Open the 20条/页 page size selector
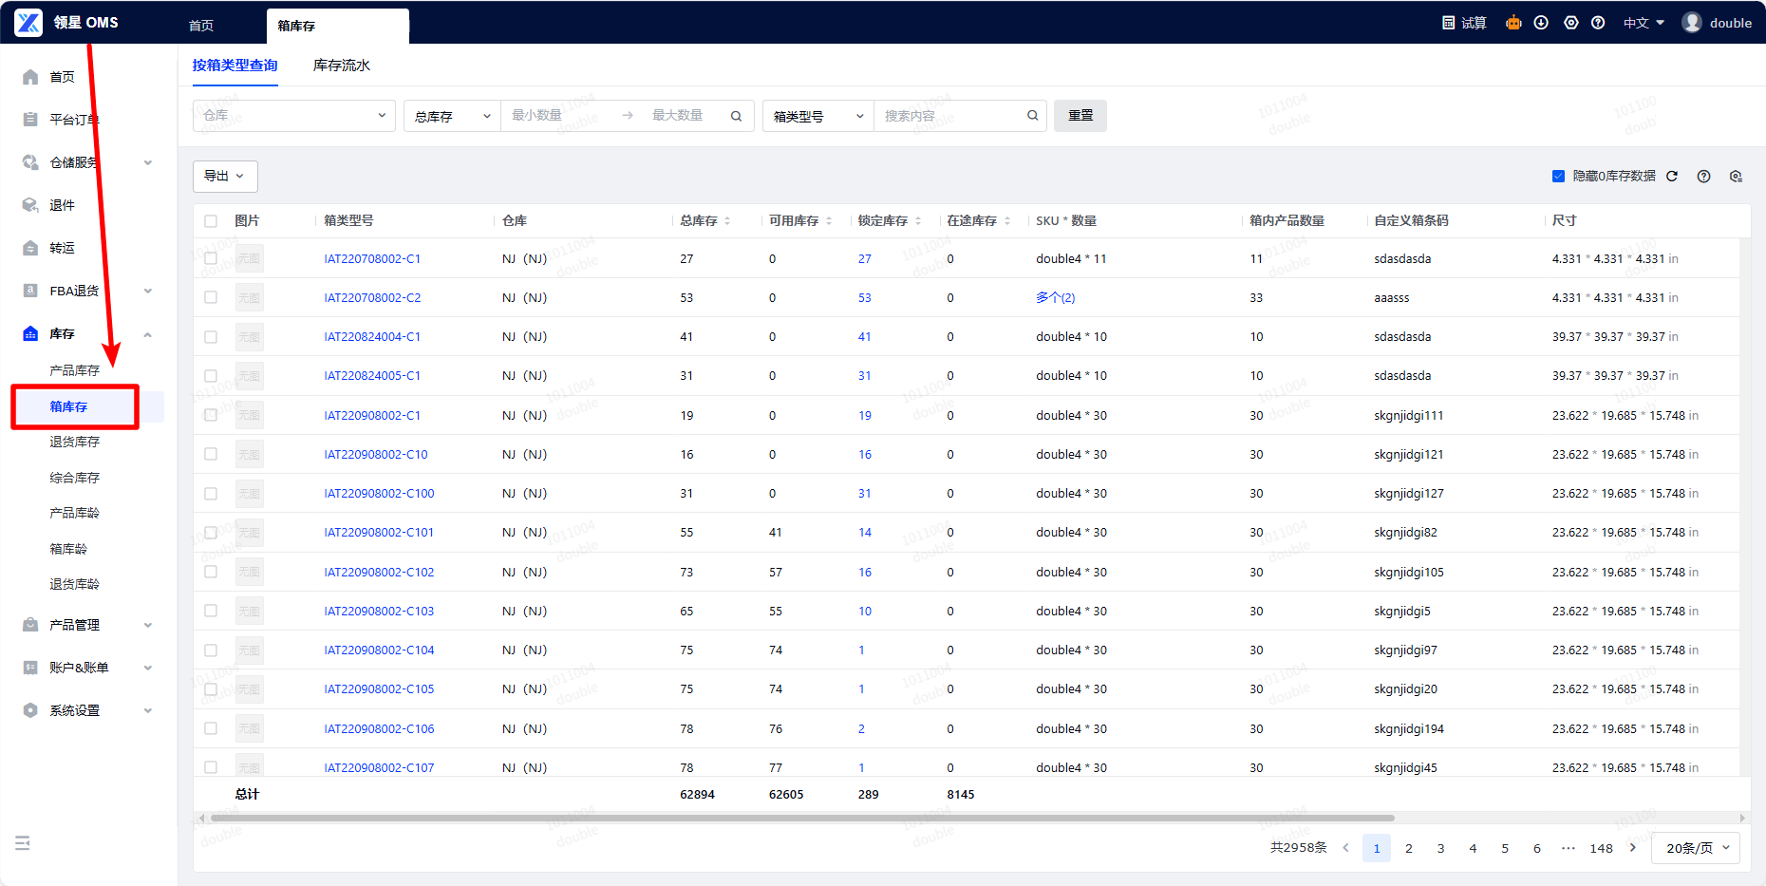Image resolution: width=1766 pixels, height=886 pixels. (1696, 848)
